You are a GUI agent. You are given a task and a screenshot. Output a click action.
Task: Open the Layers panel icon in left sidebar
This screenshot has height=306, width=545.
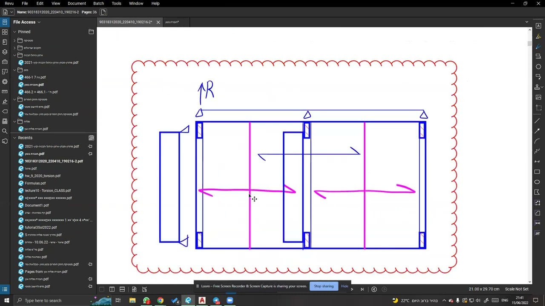(x=5, y=52)
